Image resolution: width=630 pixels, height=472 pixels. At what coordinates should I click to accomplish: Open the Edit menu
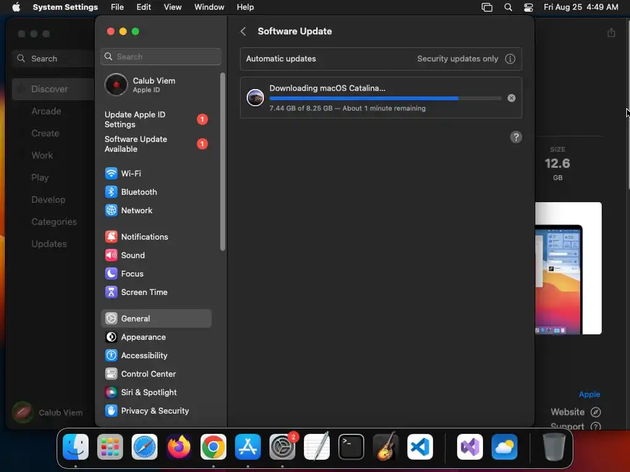coord(143,7)
